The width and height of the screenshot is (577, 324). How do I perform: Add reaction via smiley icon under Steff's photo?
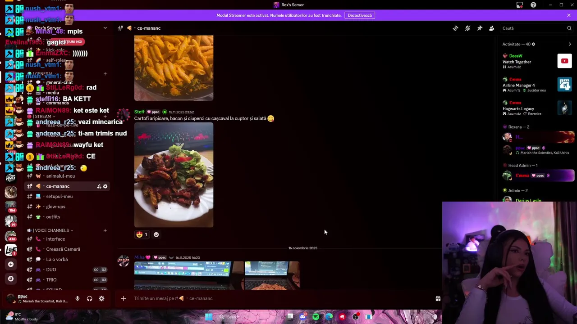(156, 234)
